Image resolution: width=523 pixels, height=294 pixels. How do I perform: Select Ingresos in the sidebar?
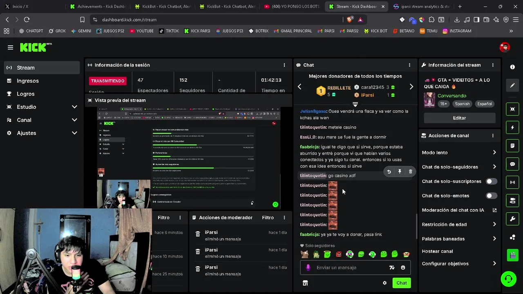pos(42,81)
